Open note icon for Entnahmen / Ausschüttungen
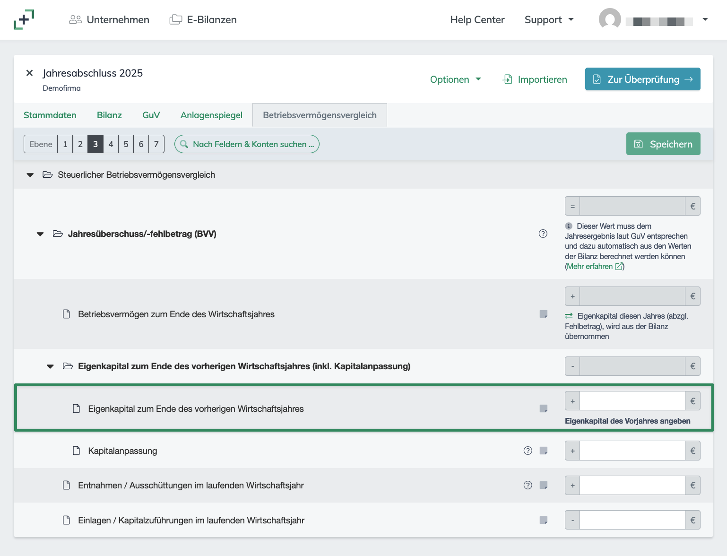727x556 pixels. point(544,485)
